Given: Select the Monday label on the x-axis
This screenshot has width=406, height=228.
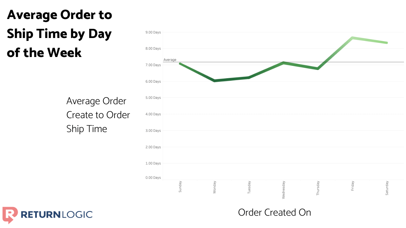Looking at the screenshot, I should tap(215, 187).
